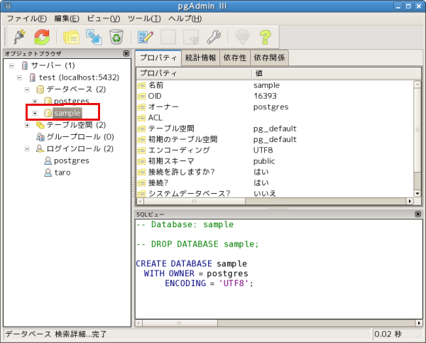Switch to the 依存性 tab
Screen dimensions: 426x343
point(235,58)
